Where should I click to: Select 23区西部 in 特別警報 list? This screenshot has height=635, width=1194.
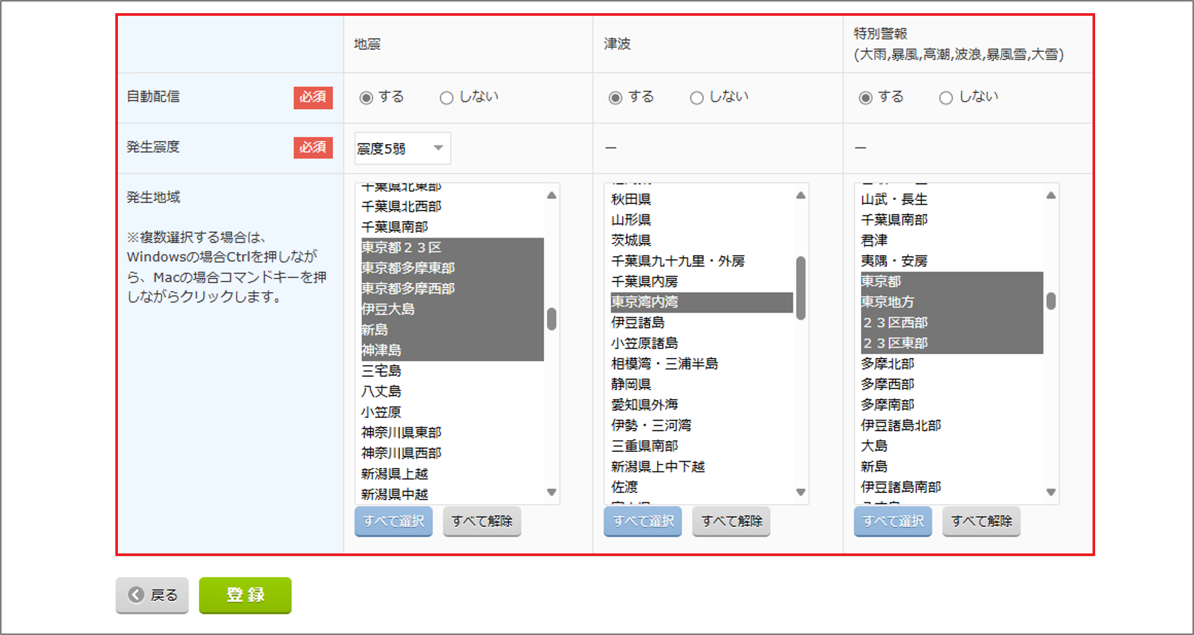pos(952,323)
